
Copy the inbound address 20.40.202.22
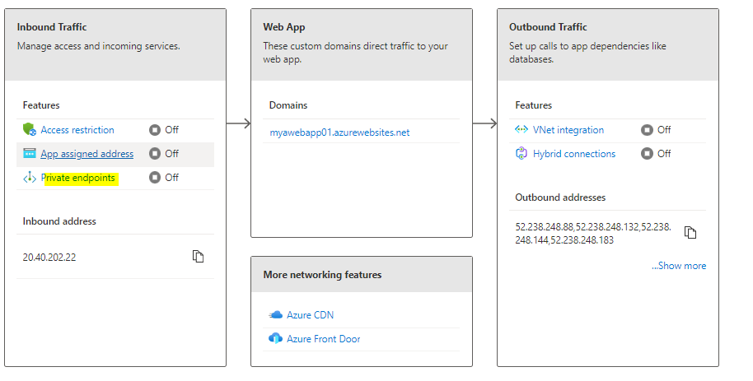(198, 257)
